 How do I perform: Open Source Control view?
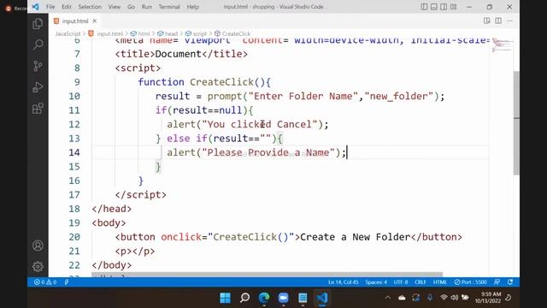coord(38,66)
